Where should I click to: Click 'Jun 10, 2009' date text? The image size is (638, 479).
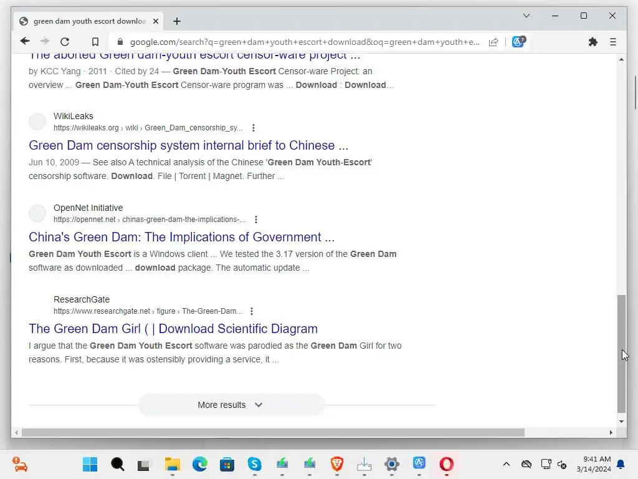pos(54,163)
